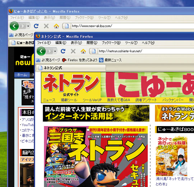The width and height of the screenshot is (194, 187).
Task: Focus new-akiba.com address field
Action: tap(132, 26)
